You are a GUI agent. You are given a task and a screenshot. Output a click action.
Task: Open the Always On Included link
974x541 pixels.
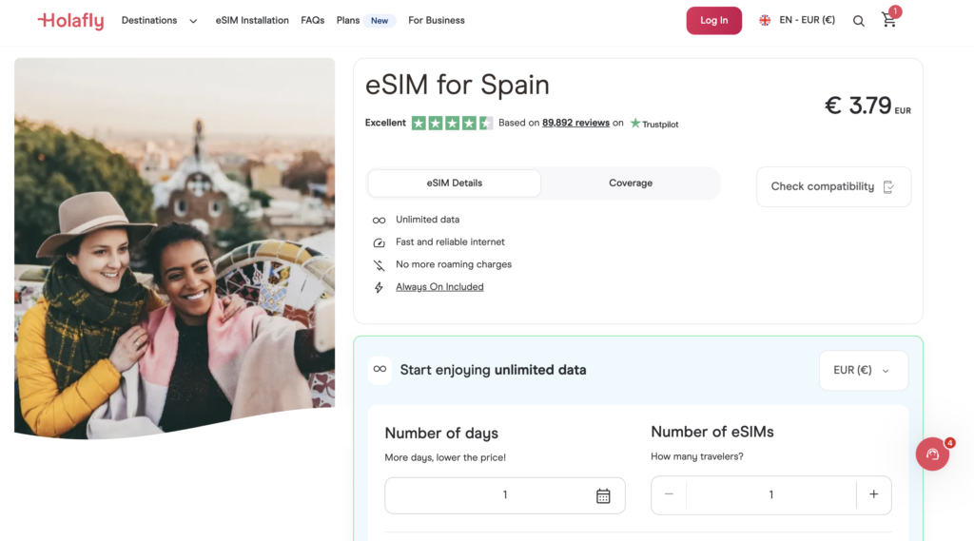click(x=439, y=287)
